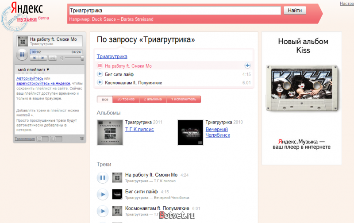Seek on the 00:02 track progress bar
Image resolution: width=354 pixels, height=223 pixels.
coord(56,52)
